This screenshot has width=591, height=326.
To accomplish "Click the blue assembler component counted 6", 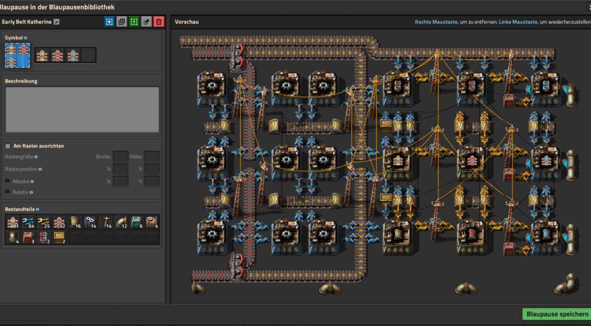I will pos(136,222).
